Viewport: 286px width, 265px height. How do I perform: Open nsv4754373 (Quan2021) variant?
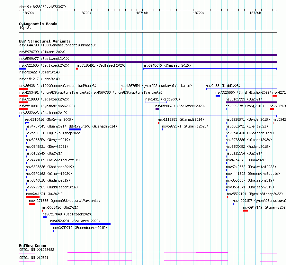click(x=246, y=160)
